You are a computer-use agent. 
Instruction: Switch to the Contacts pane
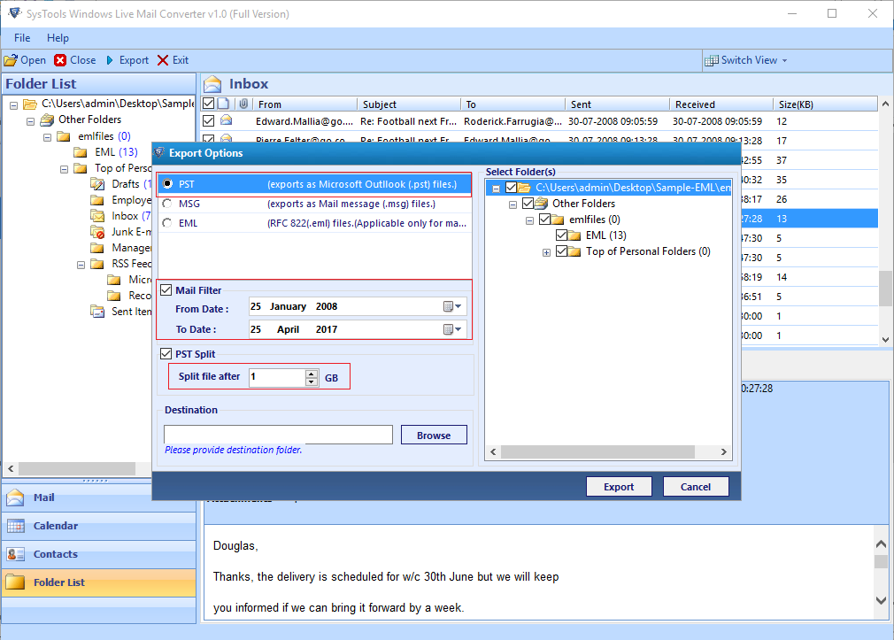98,554
